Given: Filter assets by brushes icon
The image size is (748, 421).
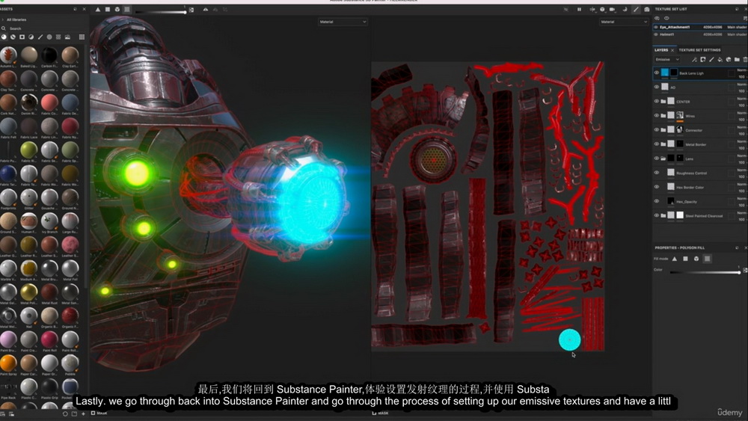Looking at the screenshot, I should (40, 37).
